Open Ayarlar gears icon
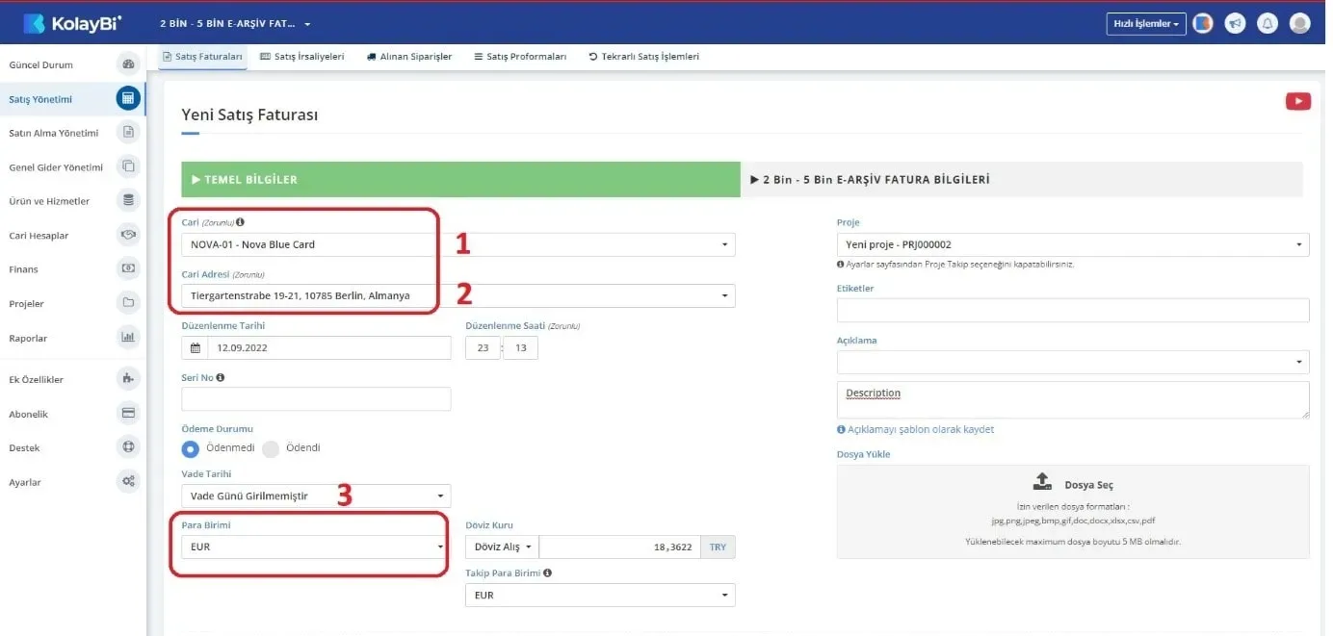 pos(128,481)
